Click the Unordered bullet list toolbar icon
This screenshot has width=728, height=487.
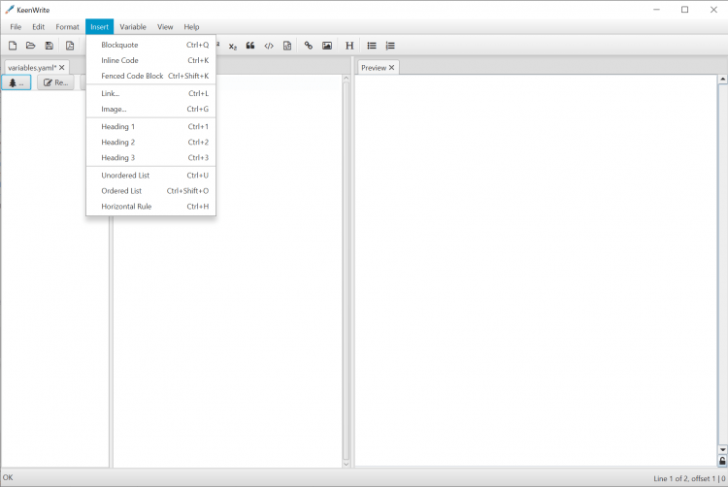tap(372, 46)
